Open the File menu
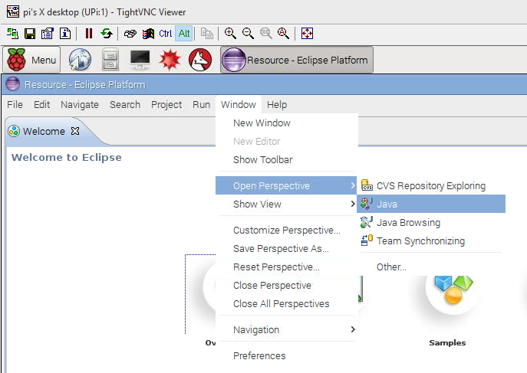Viewport: 527px width, 373px height. pos(15,105)
